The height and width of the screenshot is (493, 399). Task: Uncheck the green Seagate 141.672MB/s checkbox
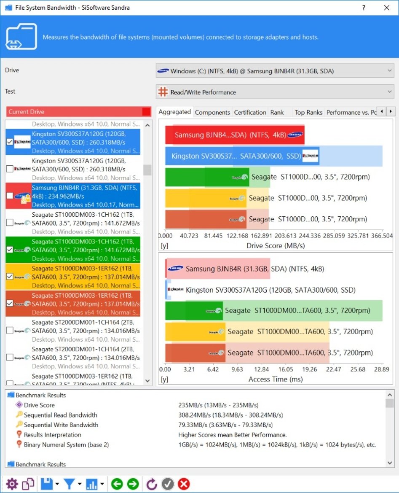pyautogui.click(x=10, y=250)
